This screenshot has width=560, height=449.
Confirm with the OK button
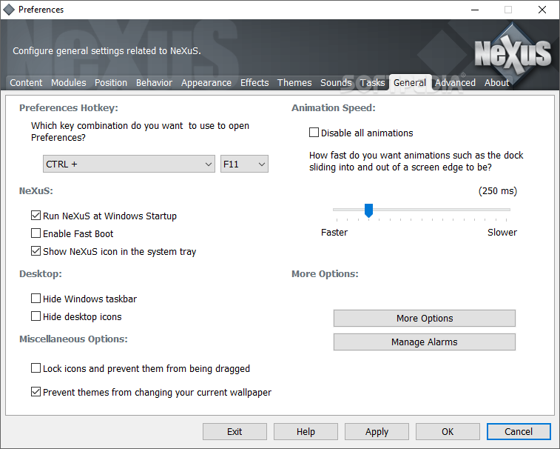[x=448, y=432]
